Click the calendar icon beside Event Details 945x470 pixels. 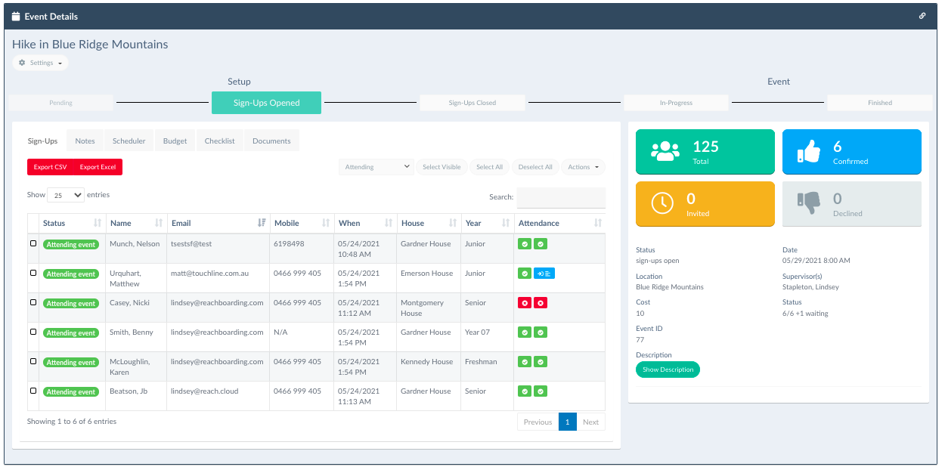[x=16, y=16]
